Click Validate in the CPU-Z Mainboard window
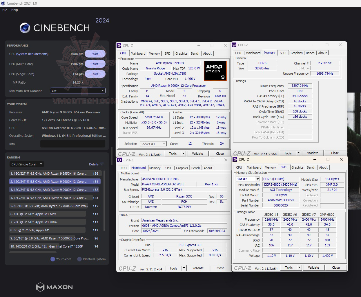 [198, 268]
